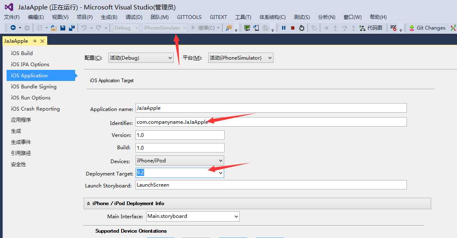Open the 团队(M) menu
Image resolution: width=457 pixels, height=238 pixels.
[159, 17]
